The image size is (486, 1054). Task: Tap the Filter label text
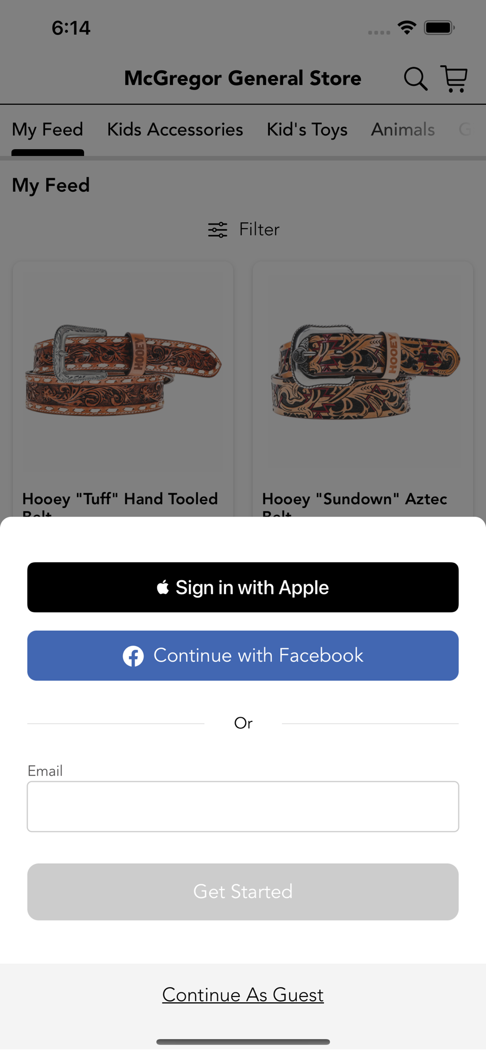(259, 230)
